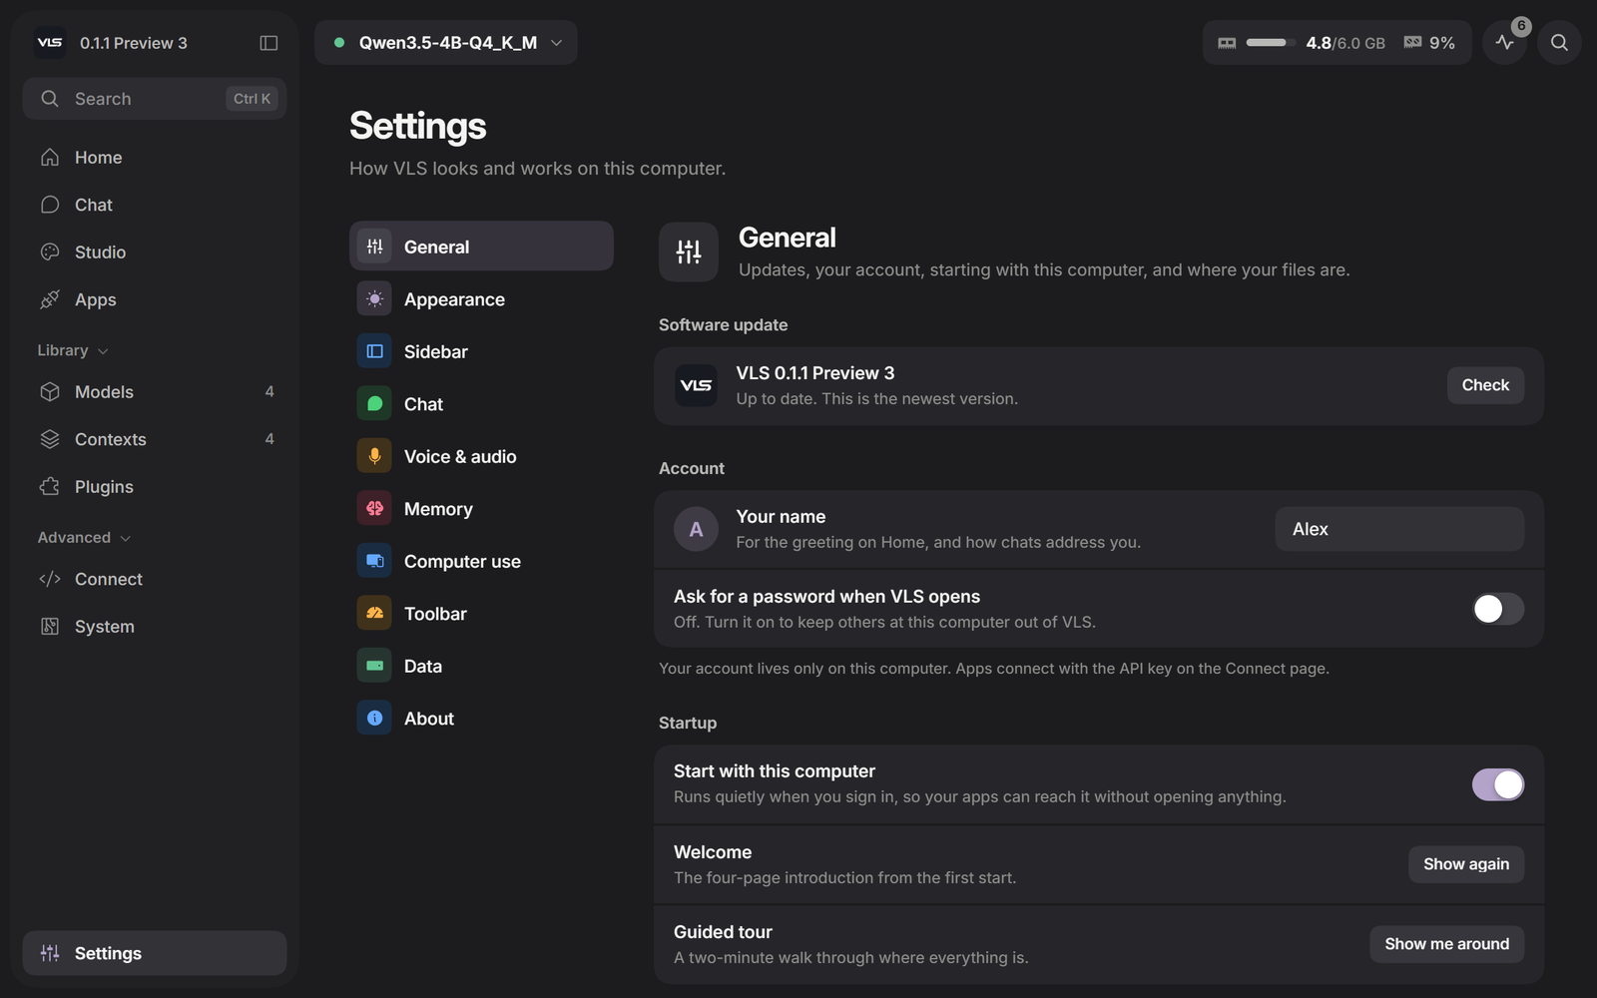Open the Connect page

pos(155,579)
